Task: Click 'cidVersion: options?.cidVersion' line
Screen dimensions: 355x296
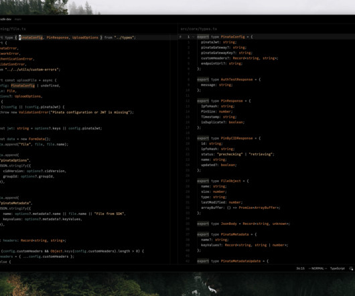Action: coord(35,171)
